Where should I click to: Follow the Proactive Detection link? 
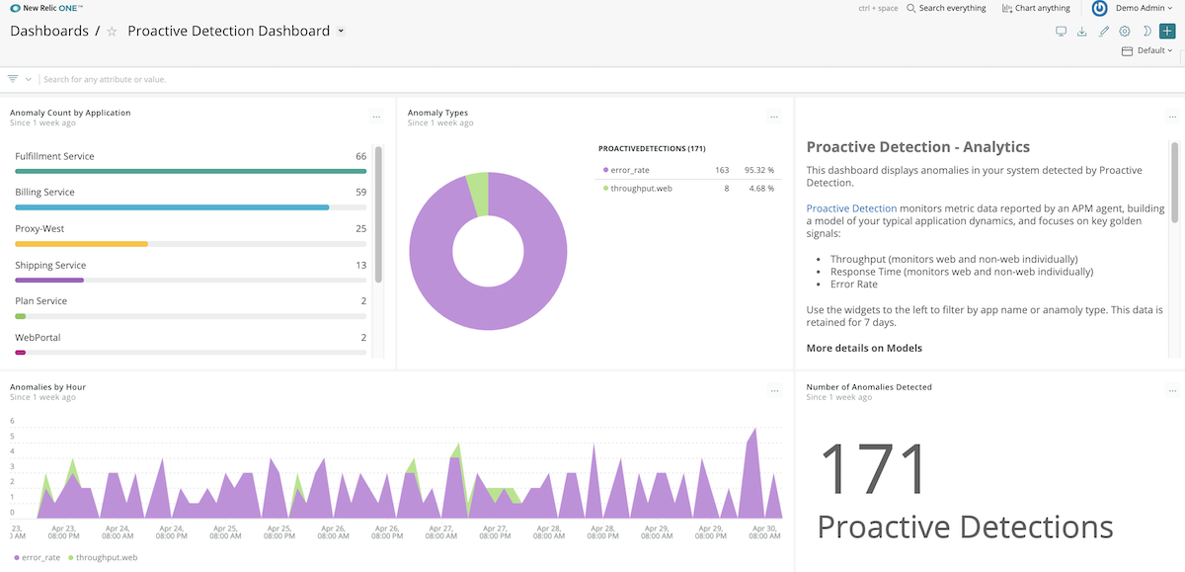[851, 208]
